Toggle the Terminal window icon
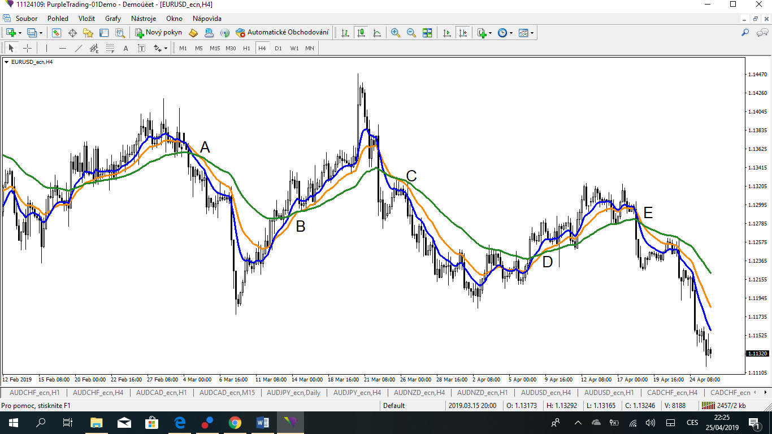772x434 pixels. point(104,33)
